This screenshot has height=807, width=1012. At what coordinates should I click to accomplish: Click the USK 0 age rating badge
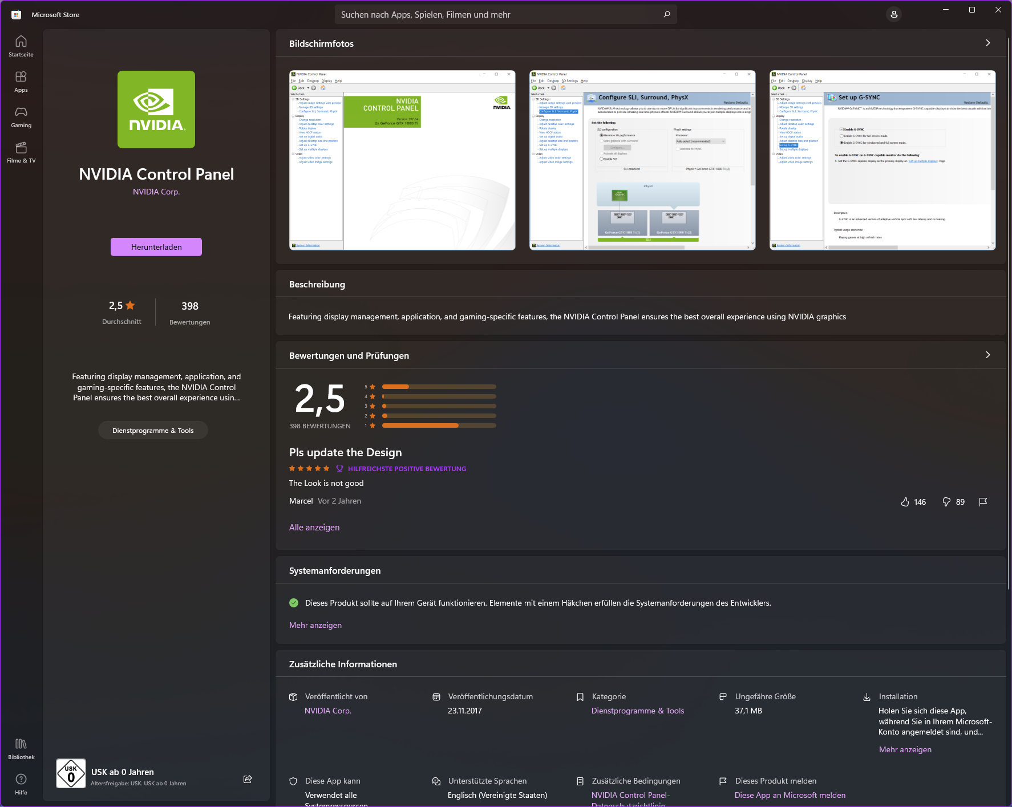click(x=71, y=773)
